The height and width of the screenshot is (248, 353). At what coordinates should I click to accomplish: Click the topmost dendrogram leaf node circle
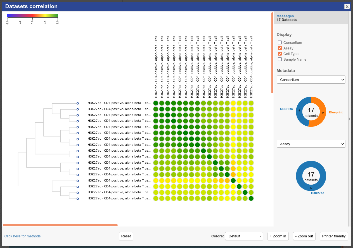tap(78, 103)
